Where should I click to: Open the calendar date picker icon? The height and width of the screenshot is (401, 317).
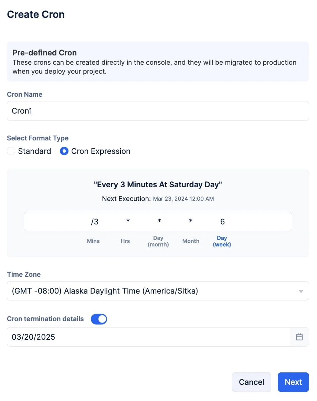[299, 337]
